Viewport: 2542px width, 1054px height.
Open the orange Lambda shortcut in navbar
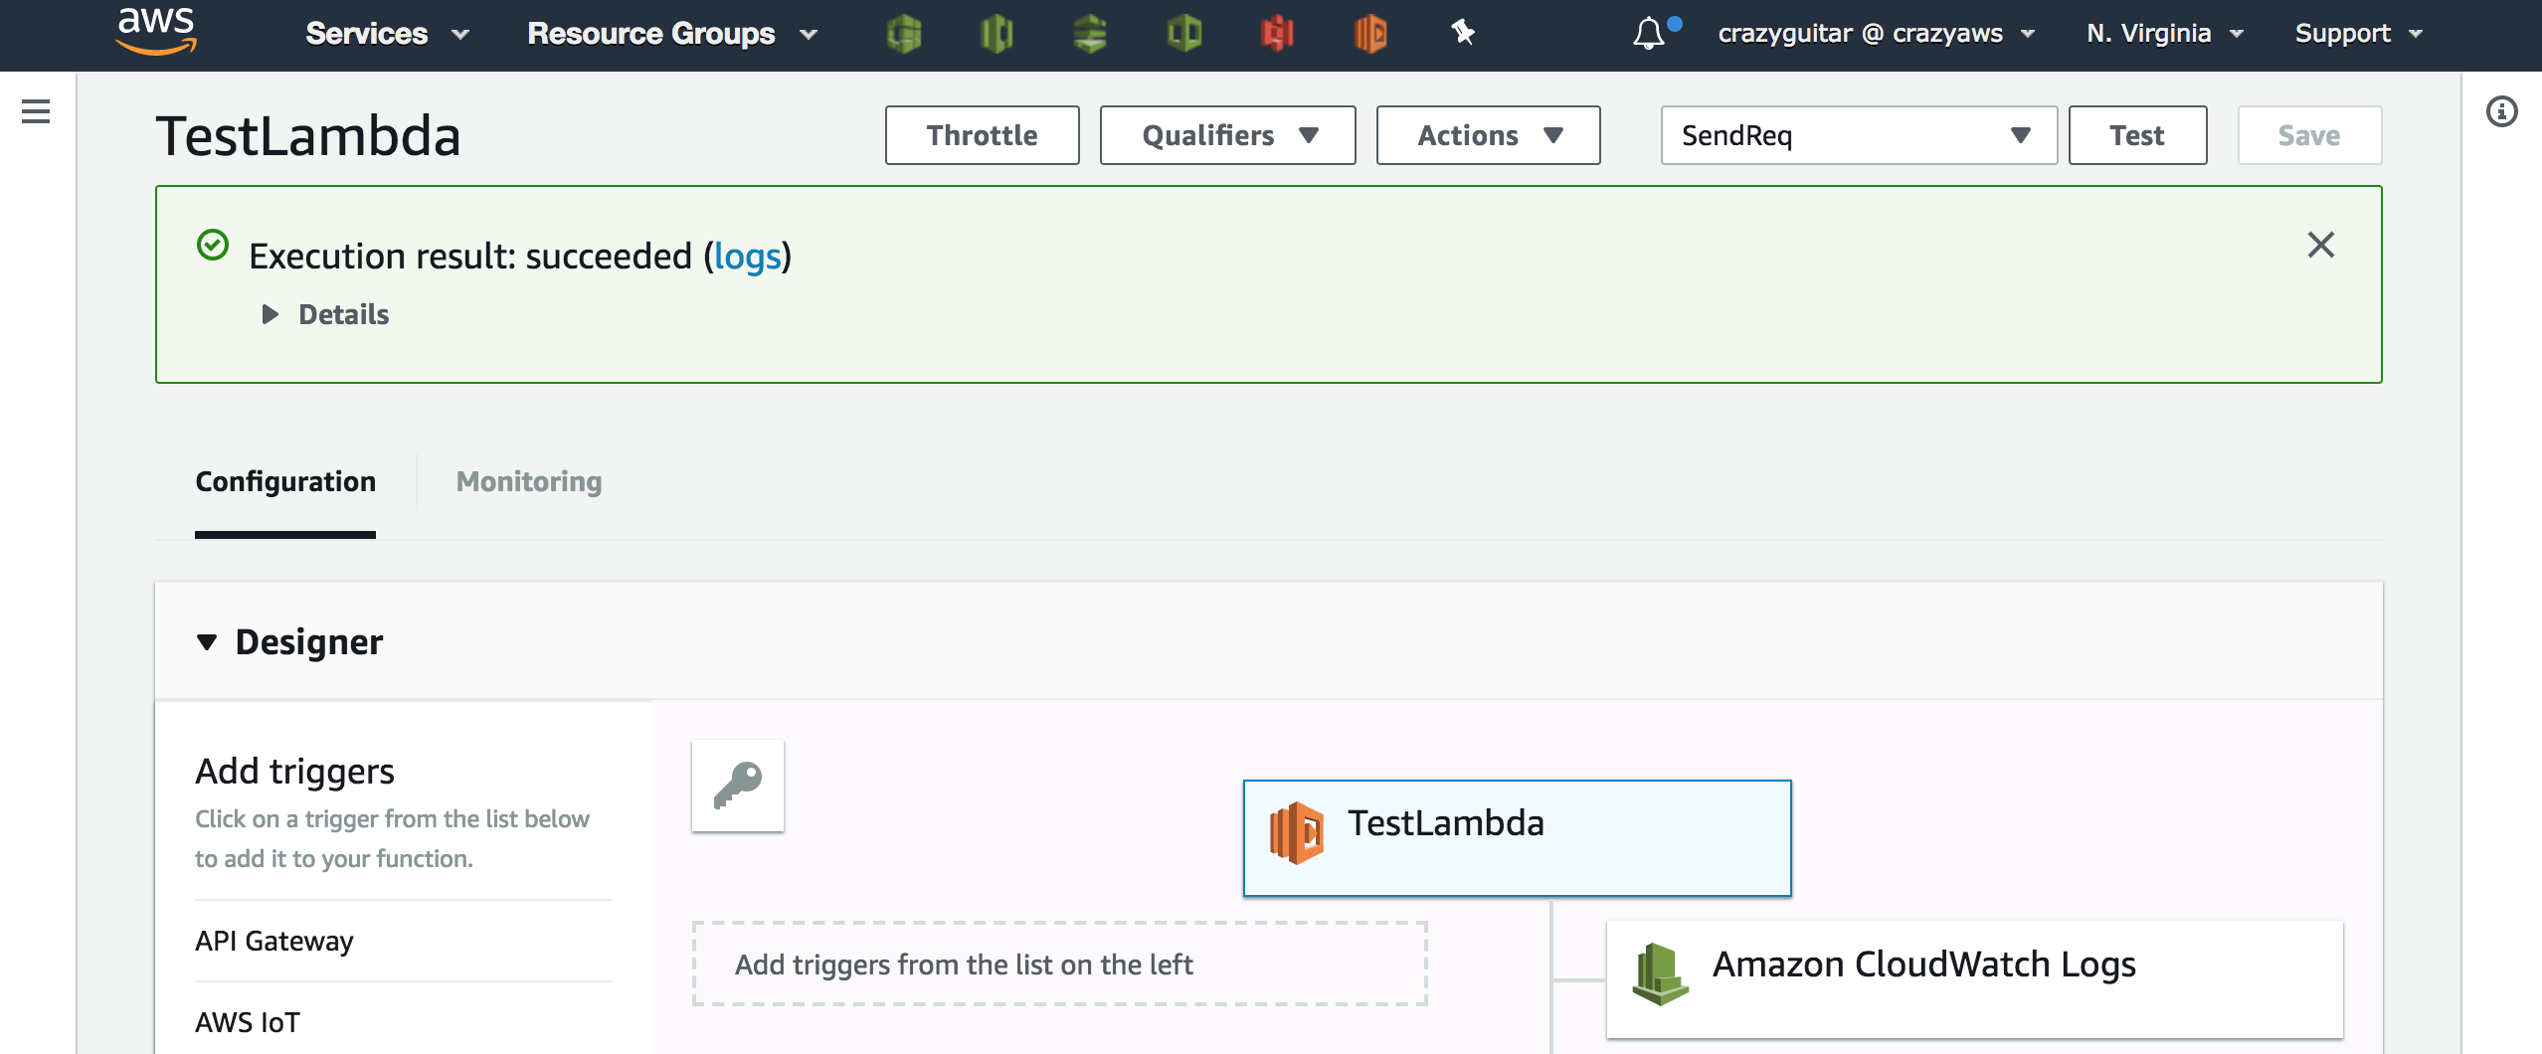pos(1369,34)
